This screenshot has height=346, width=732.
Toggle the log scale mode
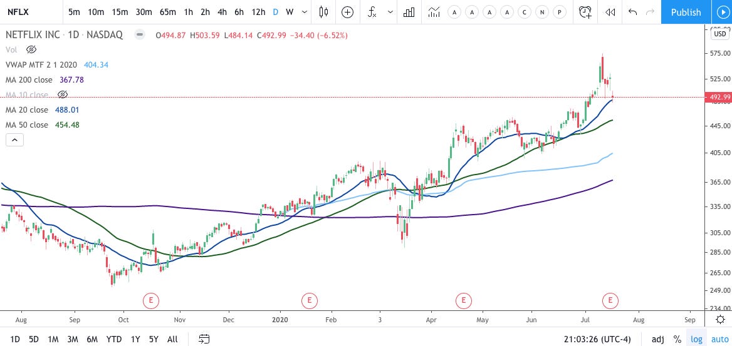coord(696,339)
